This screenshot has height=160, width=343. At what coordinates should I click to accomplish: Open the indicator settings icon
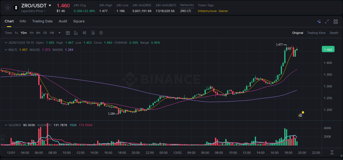click(93, 33)
